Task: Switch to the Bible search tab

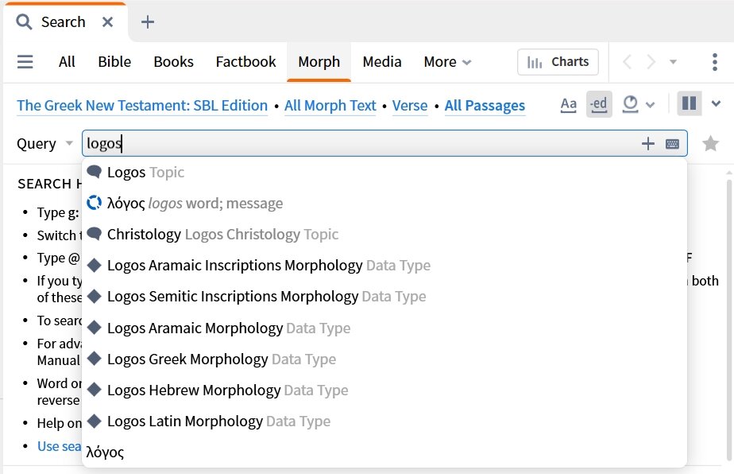Action: tap(114, 62)
